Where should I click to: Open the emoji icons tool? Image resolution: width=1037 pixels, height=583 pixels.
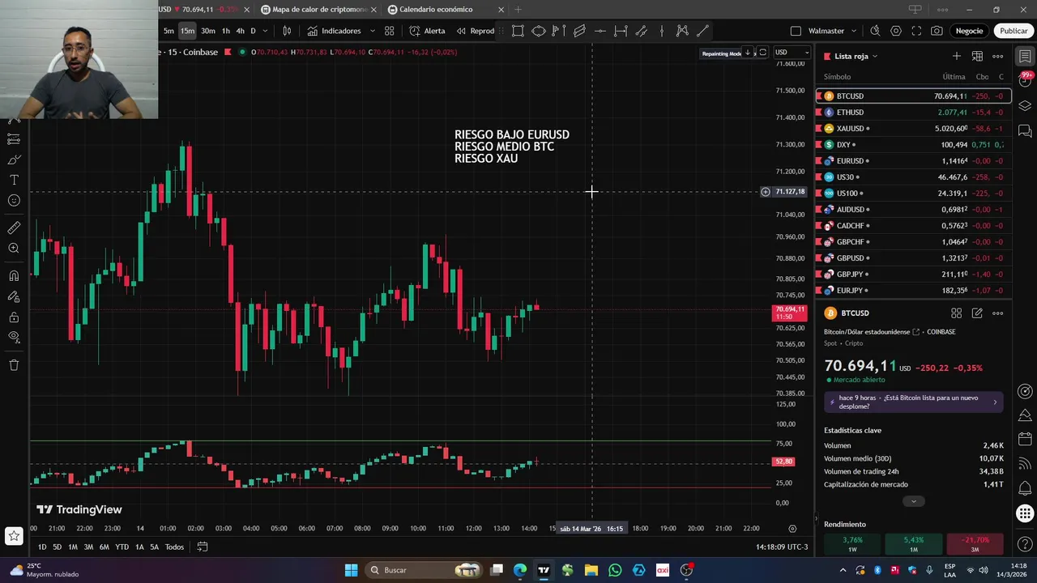(14, 200)
